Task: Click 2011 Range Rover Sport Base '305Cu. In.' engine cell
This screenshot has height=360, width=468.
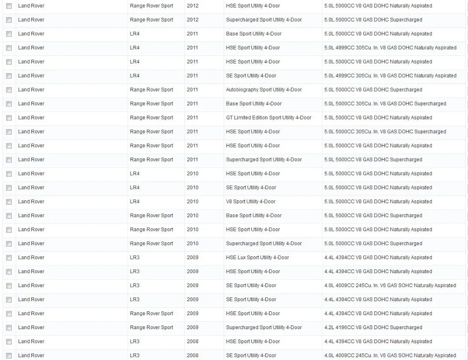Action: tap(385, 104)
